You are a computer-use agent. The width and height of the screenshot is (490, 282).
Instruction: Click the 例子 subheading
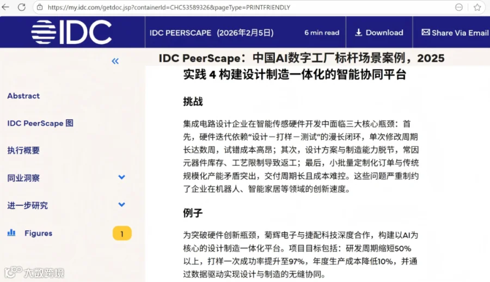coord(193,213)
